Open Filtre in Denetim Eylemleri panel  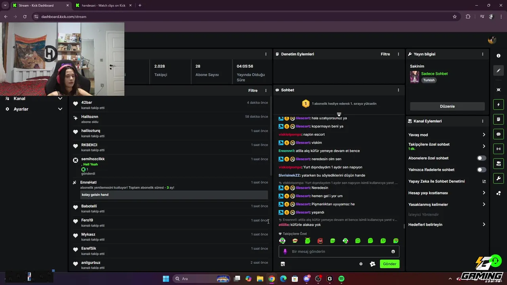point(385,54)
